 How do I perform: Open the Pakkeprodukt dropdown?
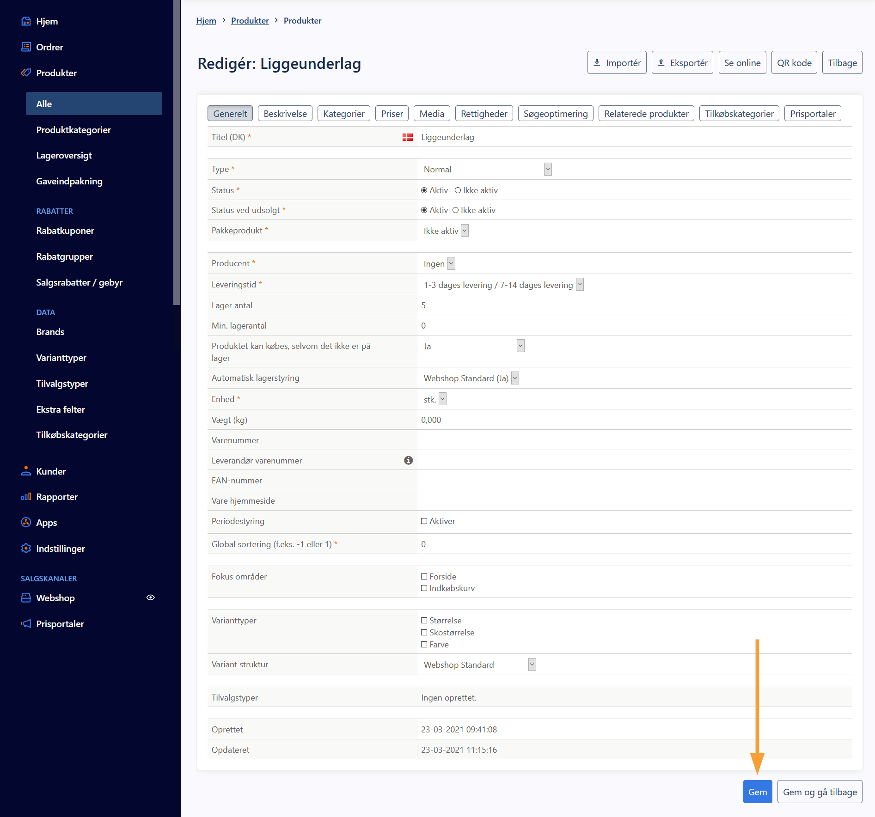[x=445, y=231]
